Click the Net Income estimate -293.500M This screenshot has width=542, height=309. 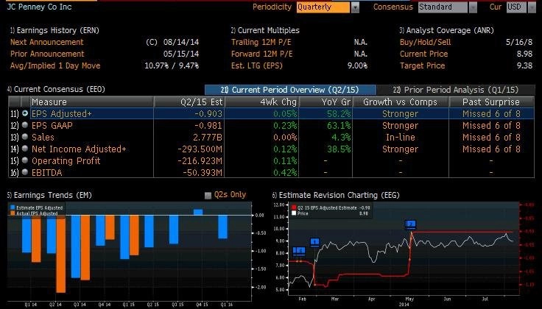pos(200,149)
